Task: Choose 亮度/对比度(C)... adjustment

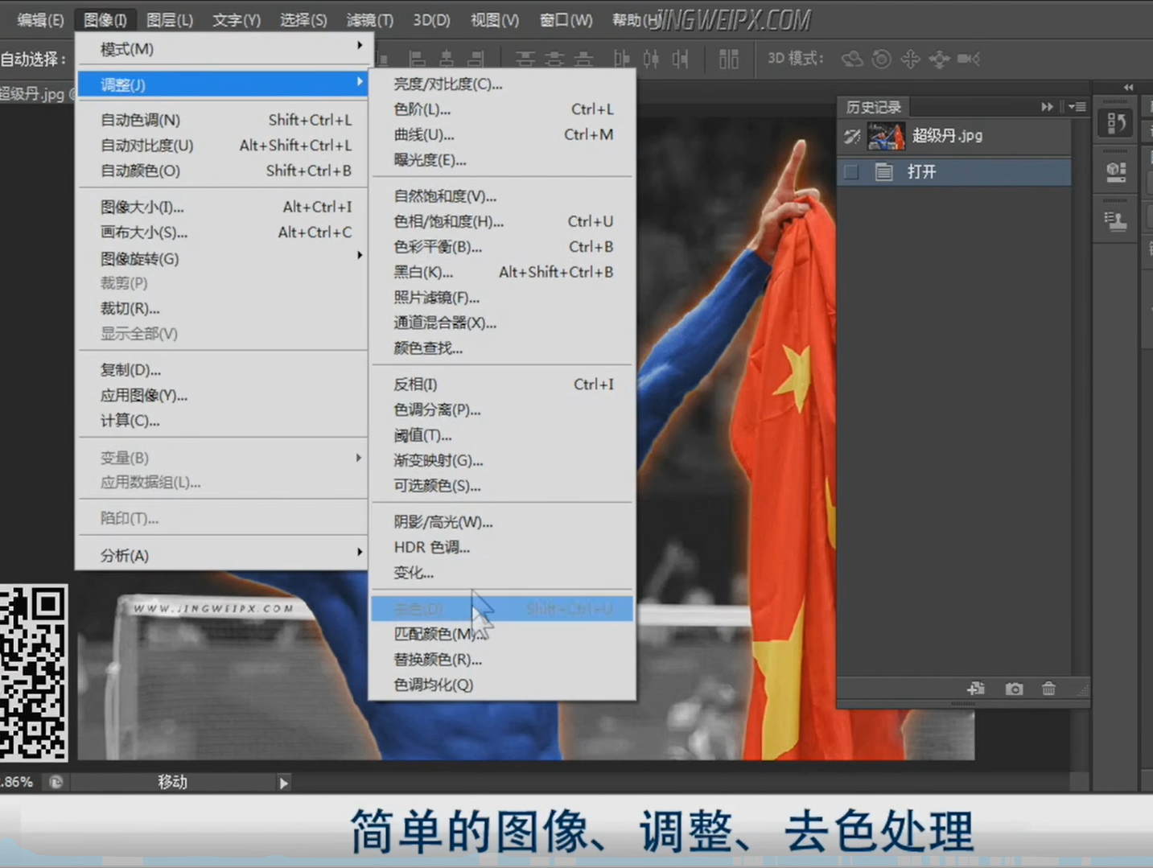Action: tap(502, 84)
